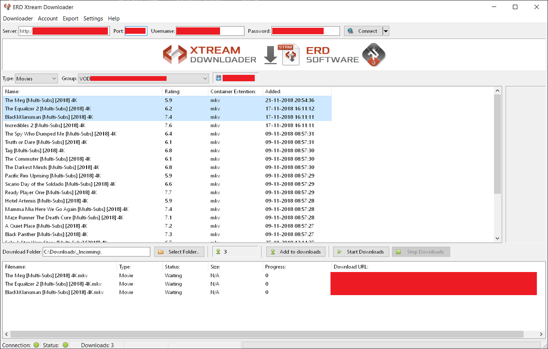Viewport: 548px width, 349px height.
Task: Focus the Username input field
Action: click(210, 31)
